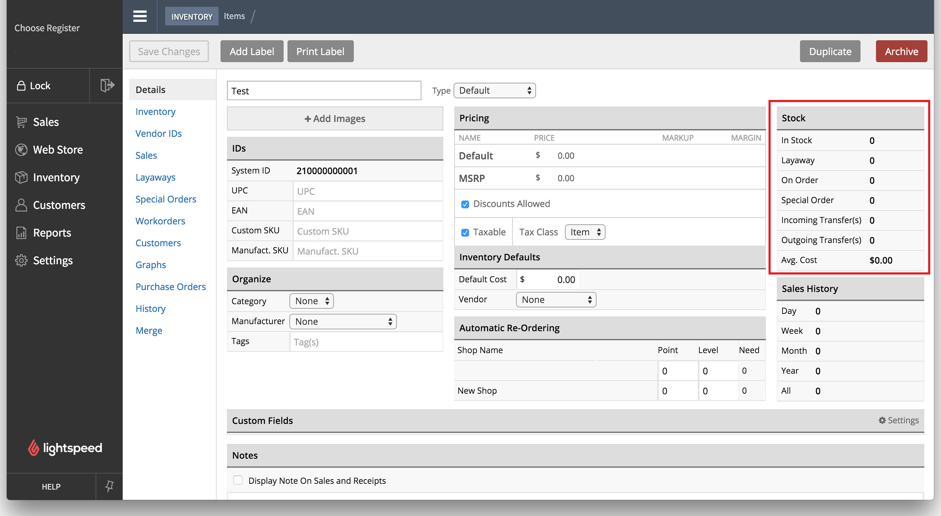Click the pin icon beside HELP
This screenshot has height=516, width=941.
click(x=109, y=486)
